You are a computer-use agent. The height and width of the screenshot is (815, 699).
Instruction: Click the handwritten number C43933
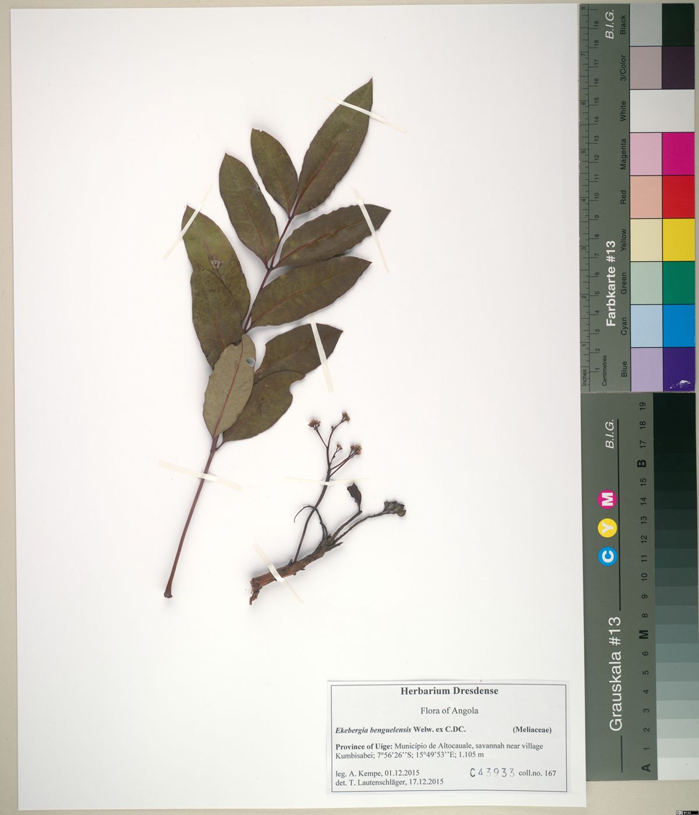point(492,773)
